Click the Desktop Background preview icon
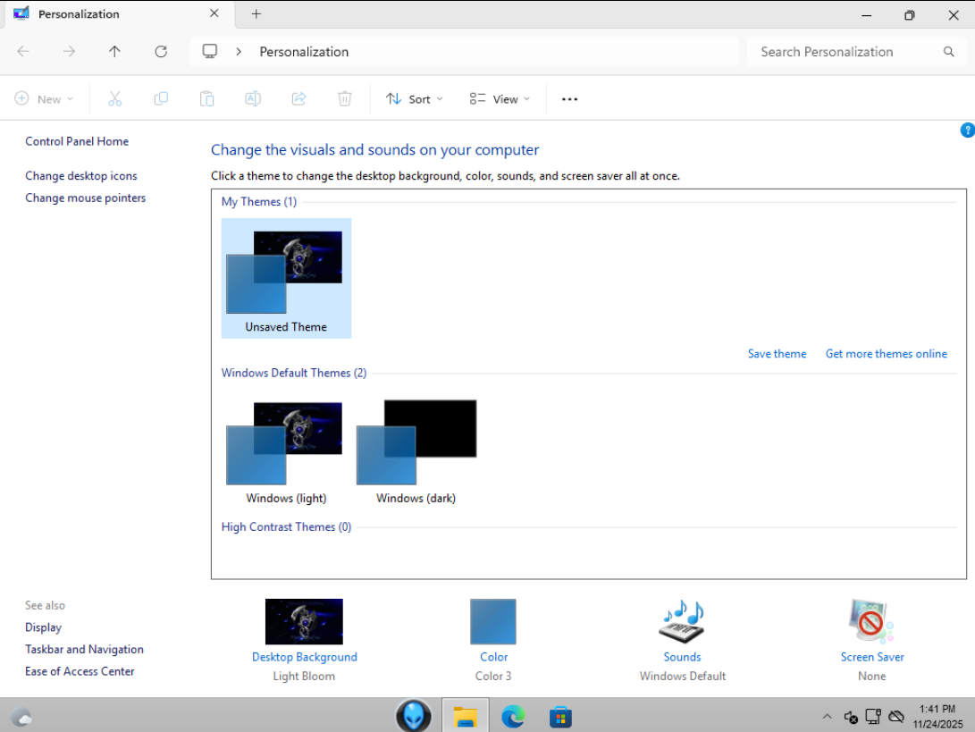 coord(304,622)
